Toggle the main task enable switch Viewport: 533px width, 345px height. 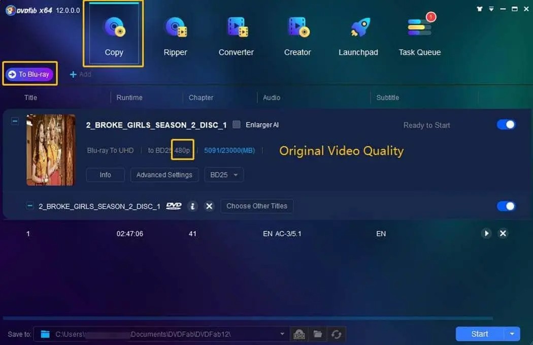pyautogui.click(x=506, y=124)
